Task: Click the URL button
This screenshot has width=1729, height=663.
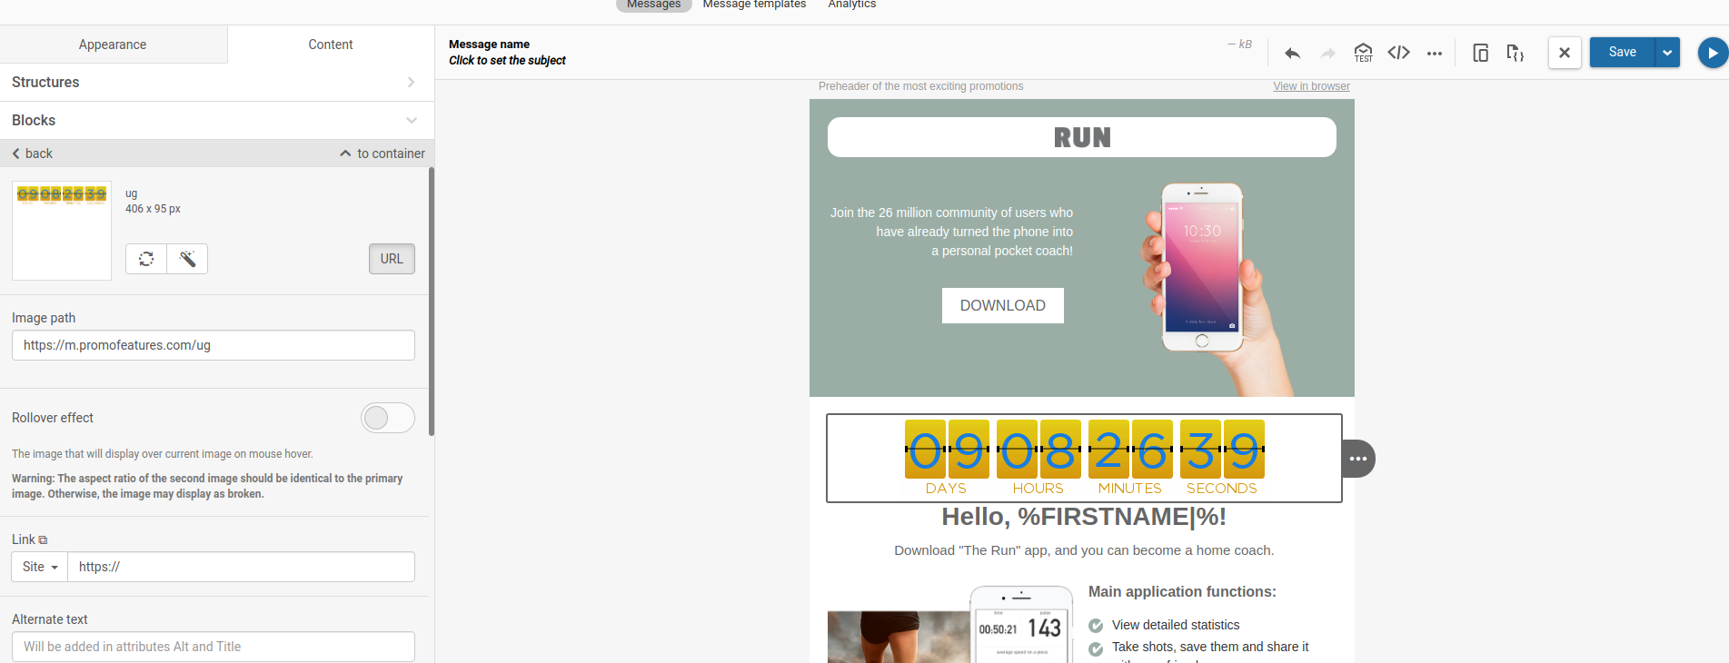Action: pyautogui.click(x=392, y=259)
